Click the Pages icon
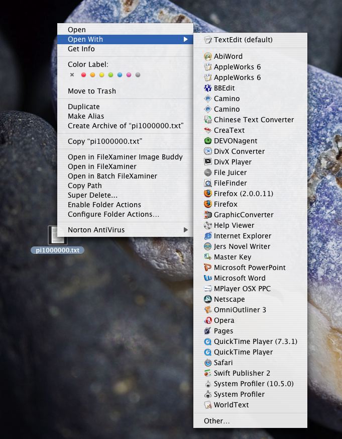 coord(208,331)
